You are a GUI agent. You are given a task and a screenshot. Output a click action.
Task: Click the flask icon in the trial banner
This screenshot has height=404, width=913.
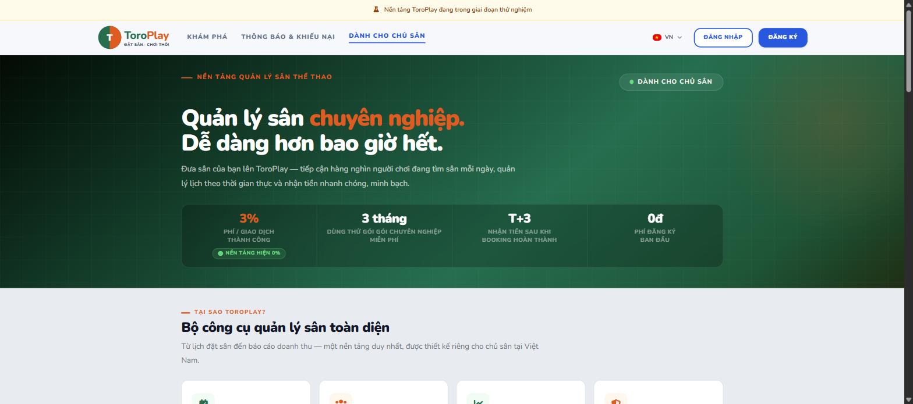point(376,9)
